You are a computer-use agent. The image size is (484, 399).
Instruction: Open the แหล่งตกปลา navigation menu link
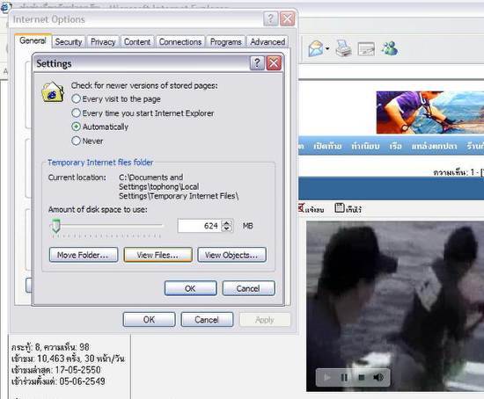click(x=434, y=146)
